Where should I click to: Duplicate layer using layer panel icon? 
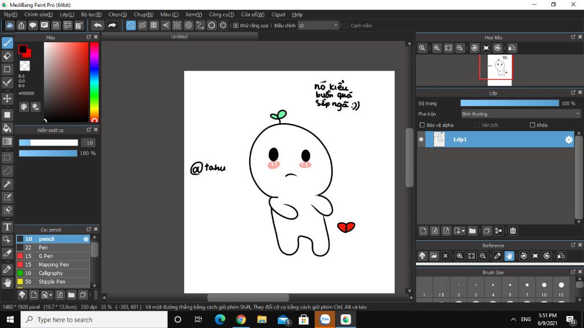click(486, 231)
